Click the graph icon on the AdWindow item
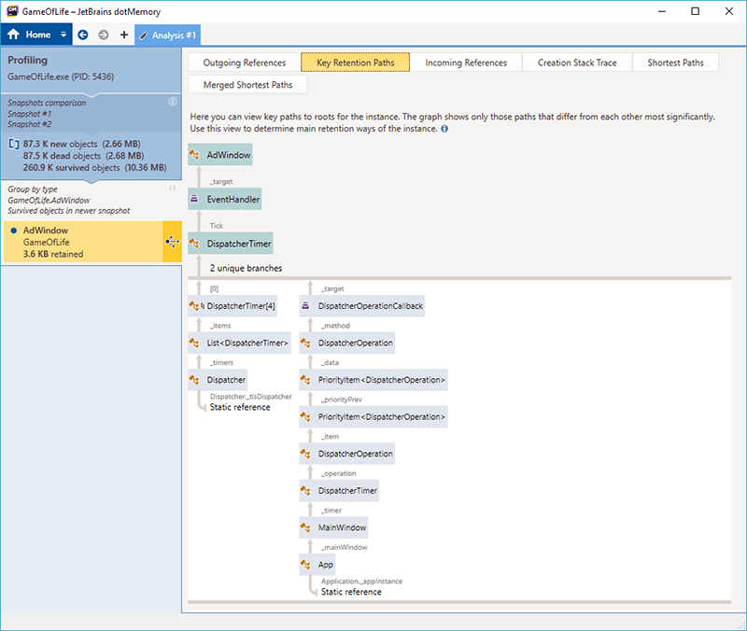This screenshot has height=631, width=747. (x=172, y=242)
